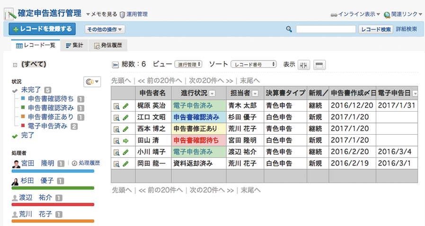Screen dimensions: 425x226
Task: Click the インライン表示 chain icon
Action: pos(334,15)
